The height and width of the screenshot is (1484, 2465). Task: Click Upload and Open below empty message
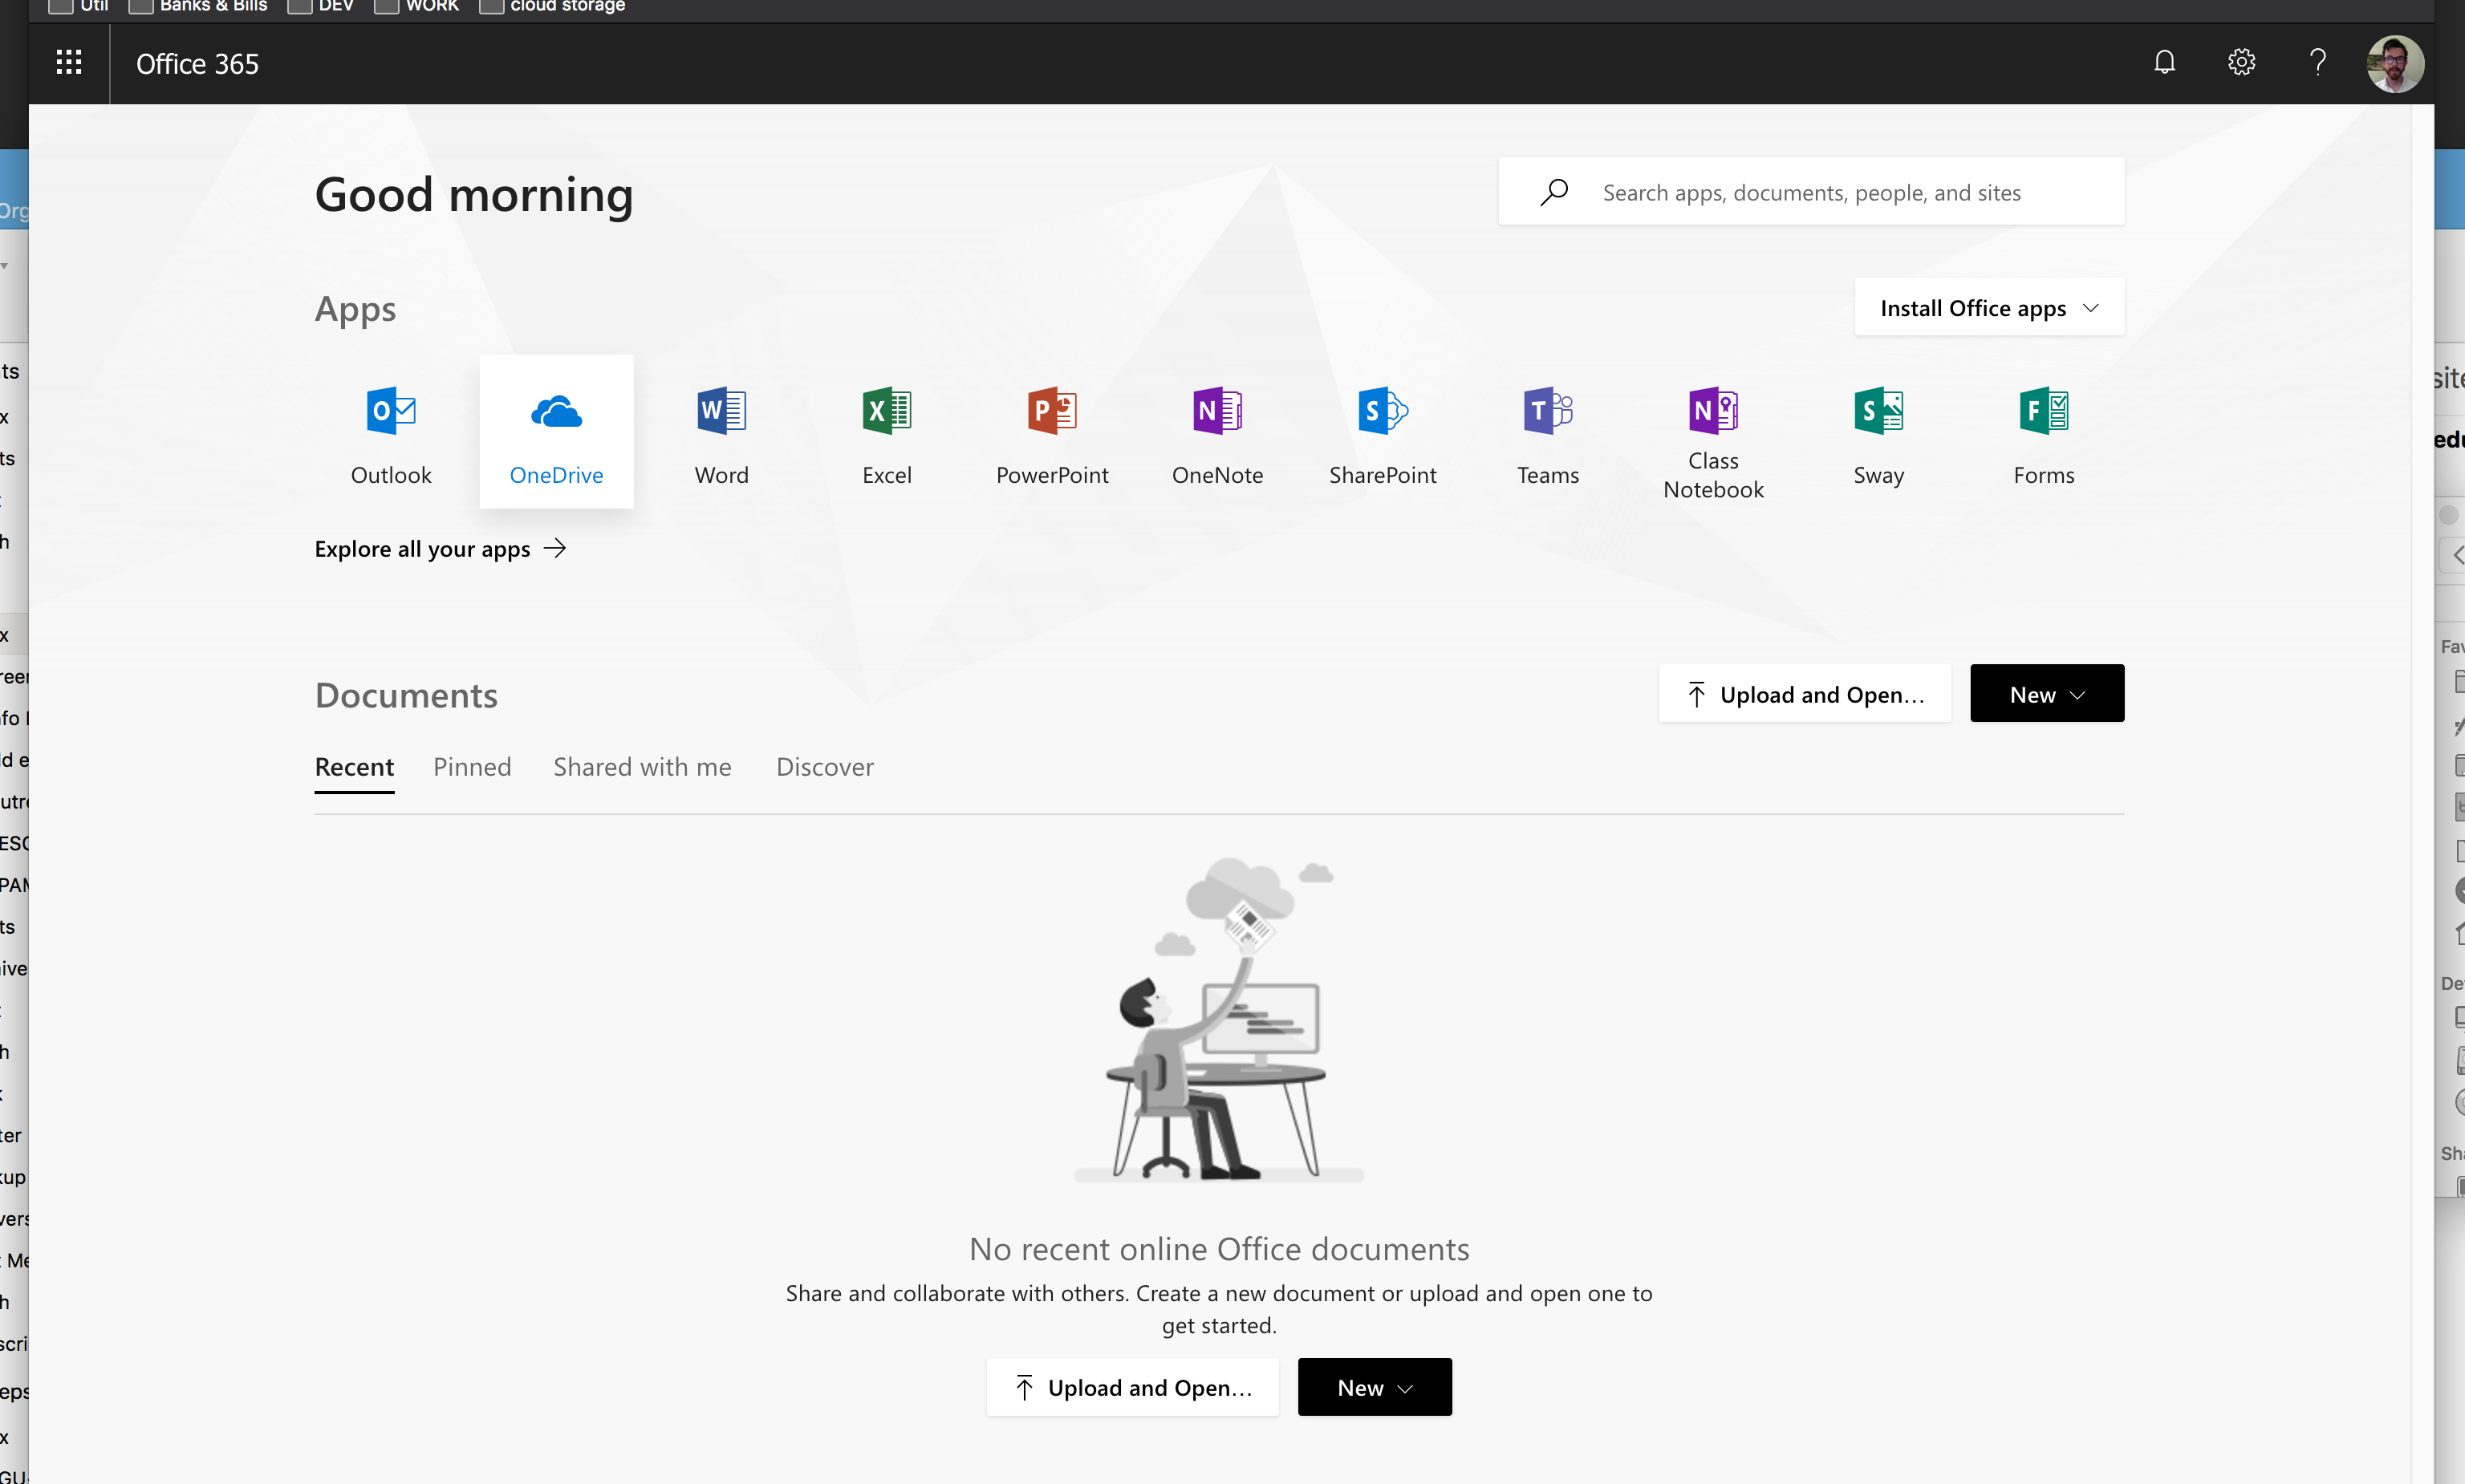pos(1132,1387)
